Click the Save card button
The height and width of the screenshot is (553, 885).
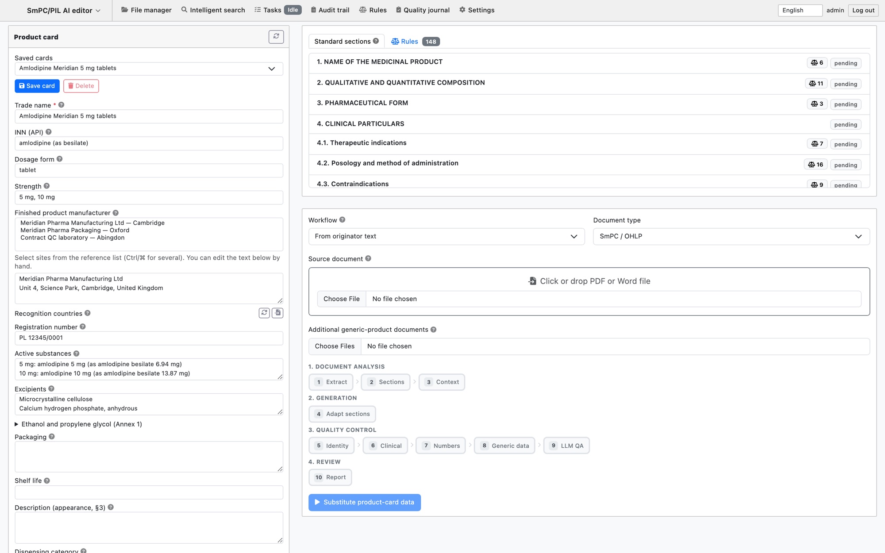(37, 86)
